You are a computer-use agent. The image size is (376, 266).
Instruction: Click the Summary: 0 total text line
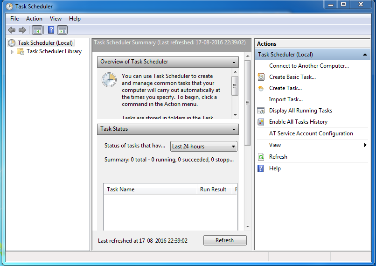pyautogui.click(x=169, y=160)
